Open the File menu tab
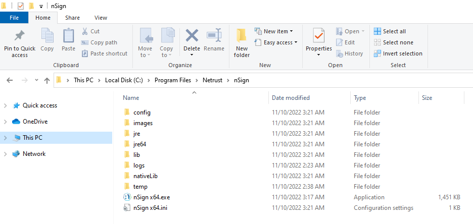473x224 pixels. [14, 18]
